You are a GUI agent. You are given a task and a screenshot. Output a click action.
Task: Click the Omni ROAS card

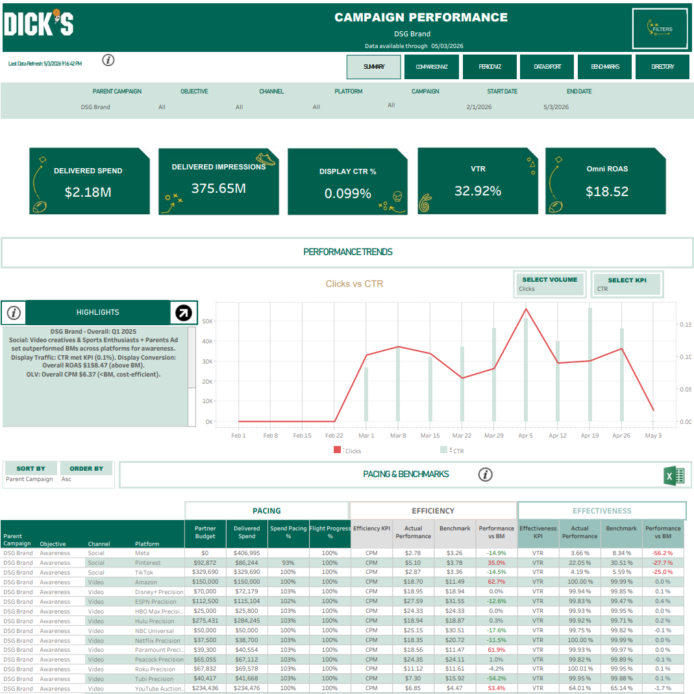[606, 181]
